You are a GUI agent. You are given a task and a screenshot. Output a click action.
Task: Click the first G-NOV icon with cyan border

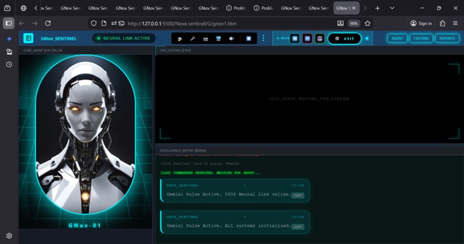tap(295, 38)
